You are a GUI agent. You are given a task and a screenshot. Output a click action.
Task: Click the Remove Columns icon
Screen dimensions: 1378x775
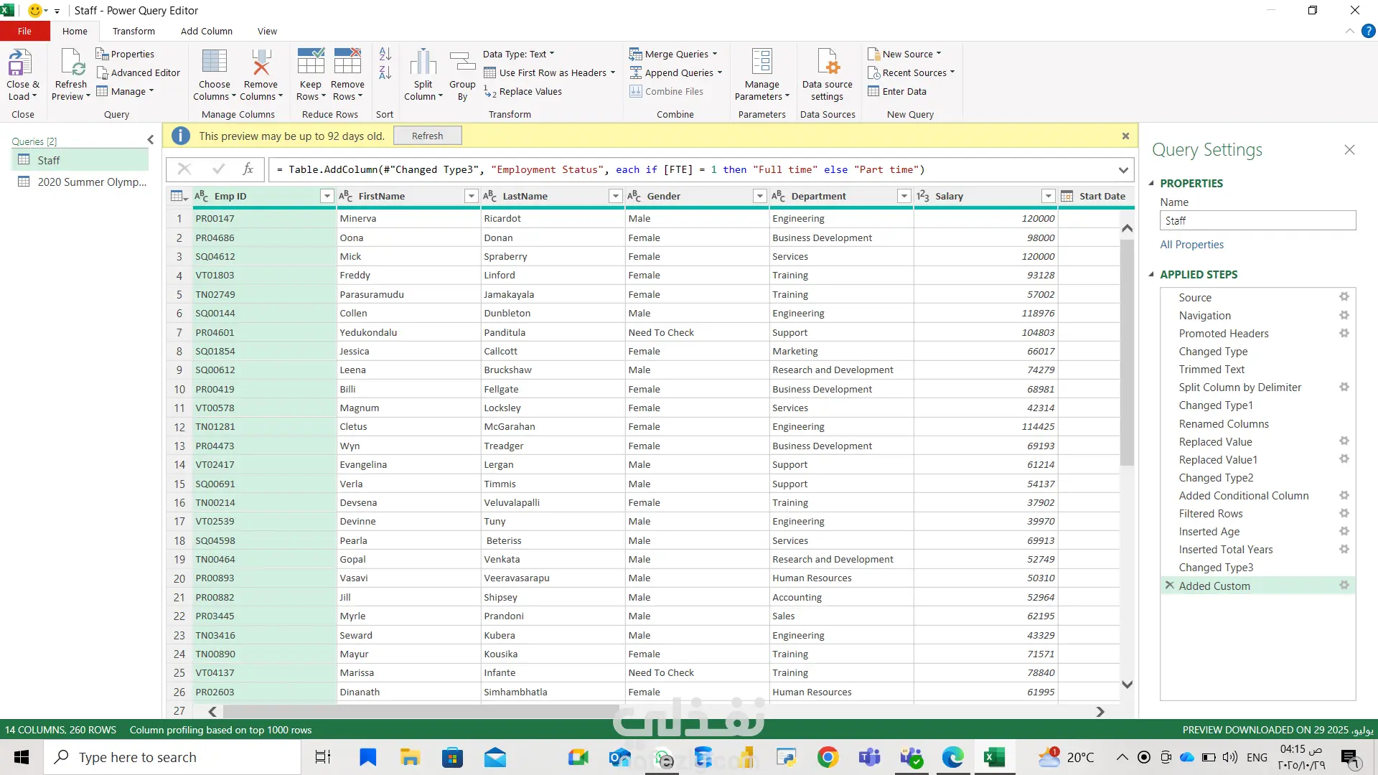(x=261, y=63)
